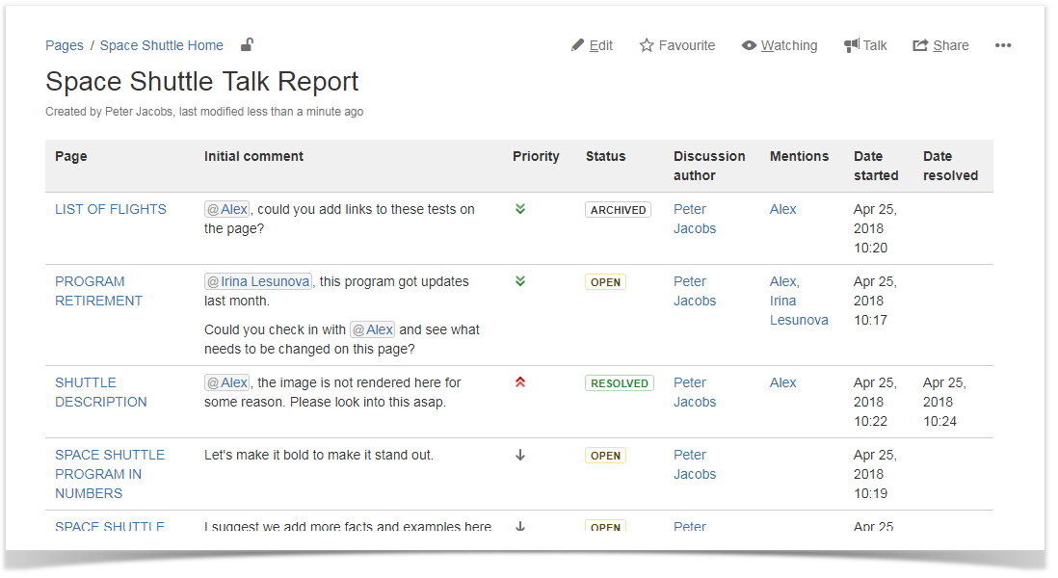Open the LIST OF FLIGHTS page link

110,209
